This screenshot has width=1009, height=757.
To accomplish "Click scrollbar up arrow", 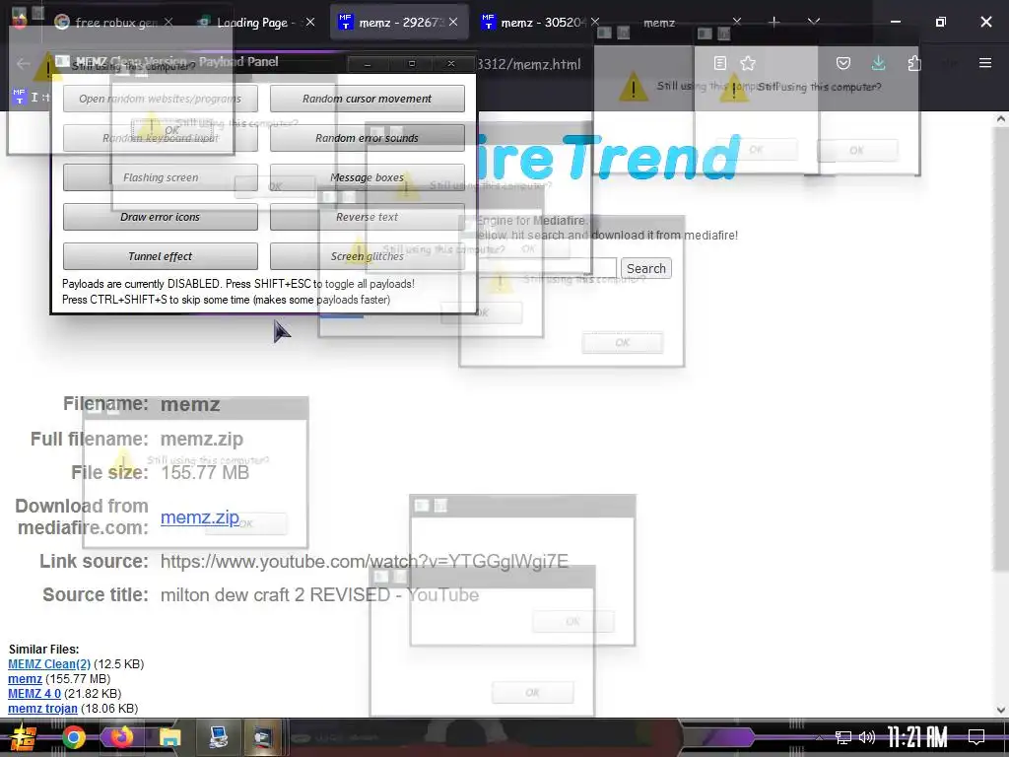I will [1001, 119].
